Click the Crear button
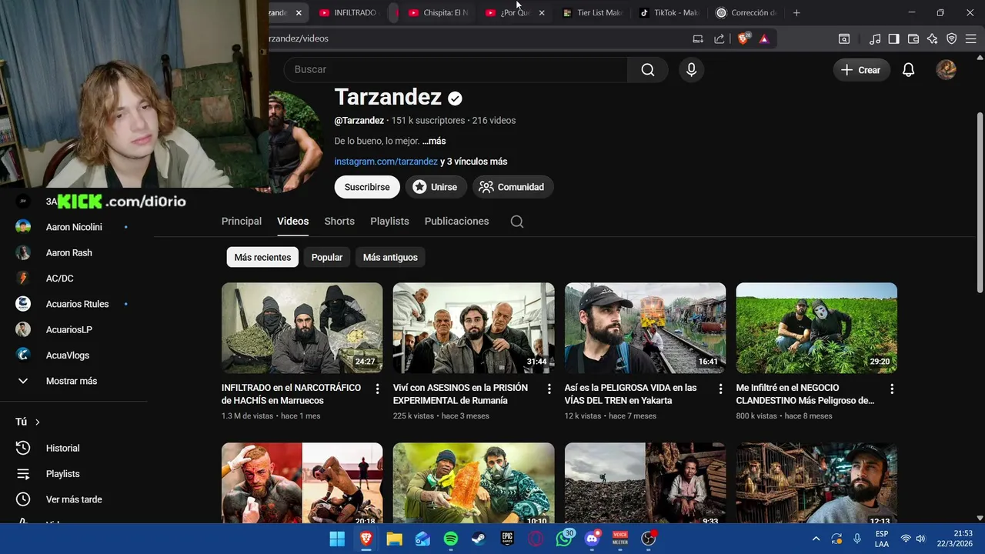The width and height of the screenshot is (985, 554). point(861,70)
